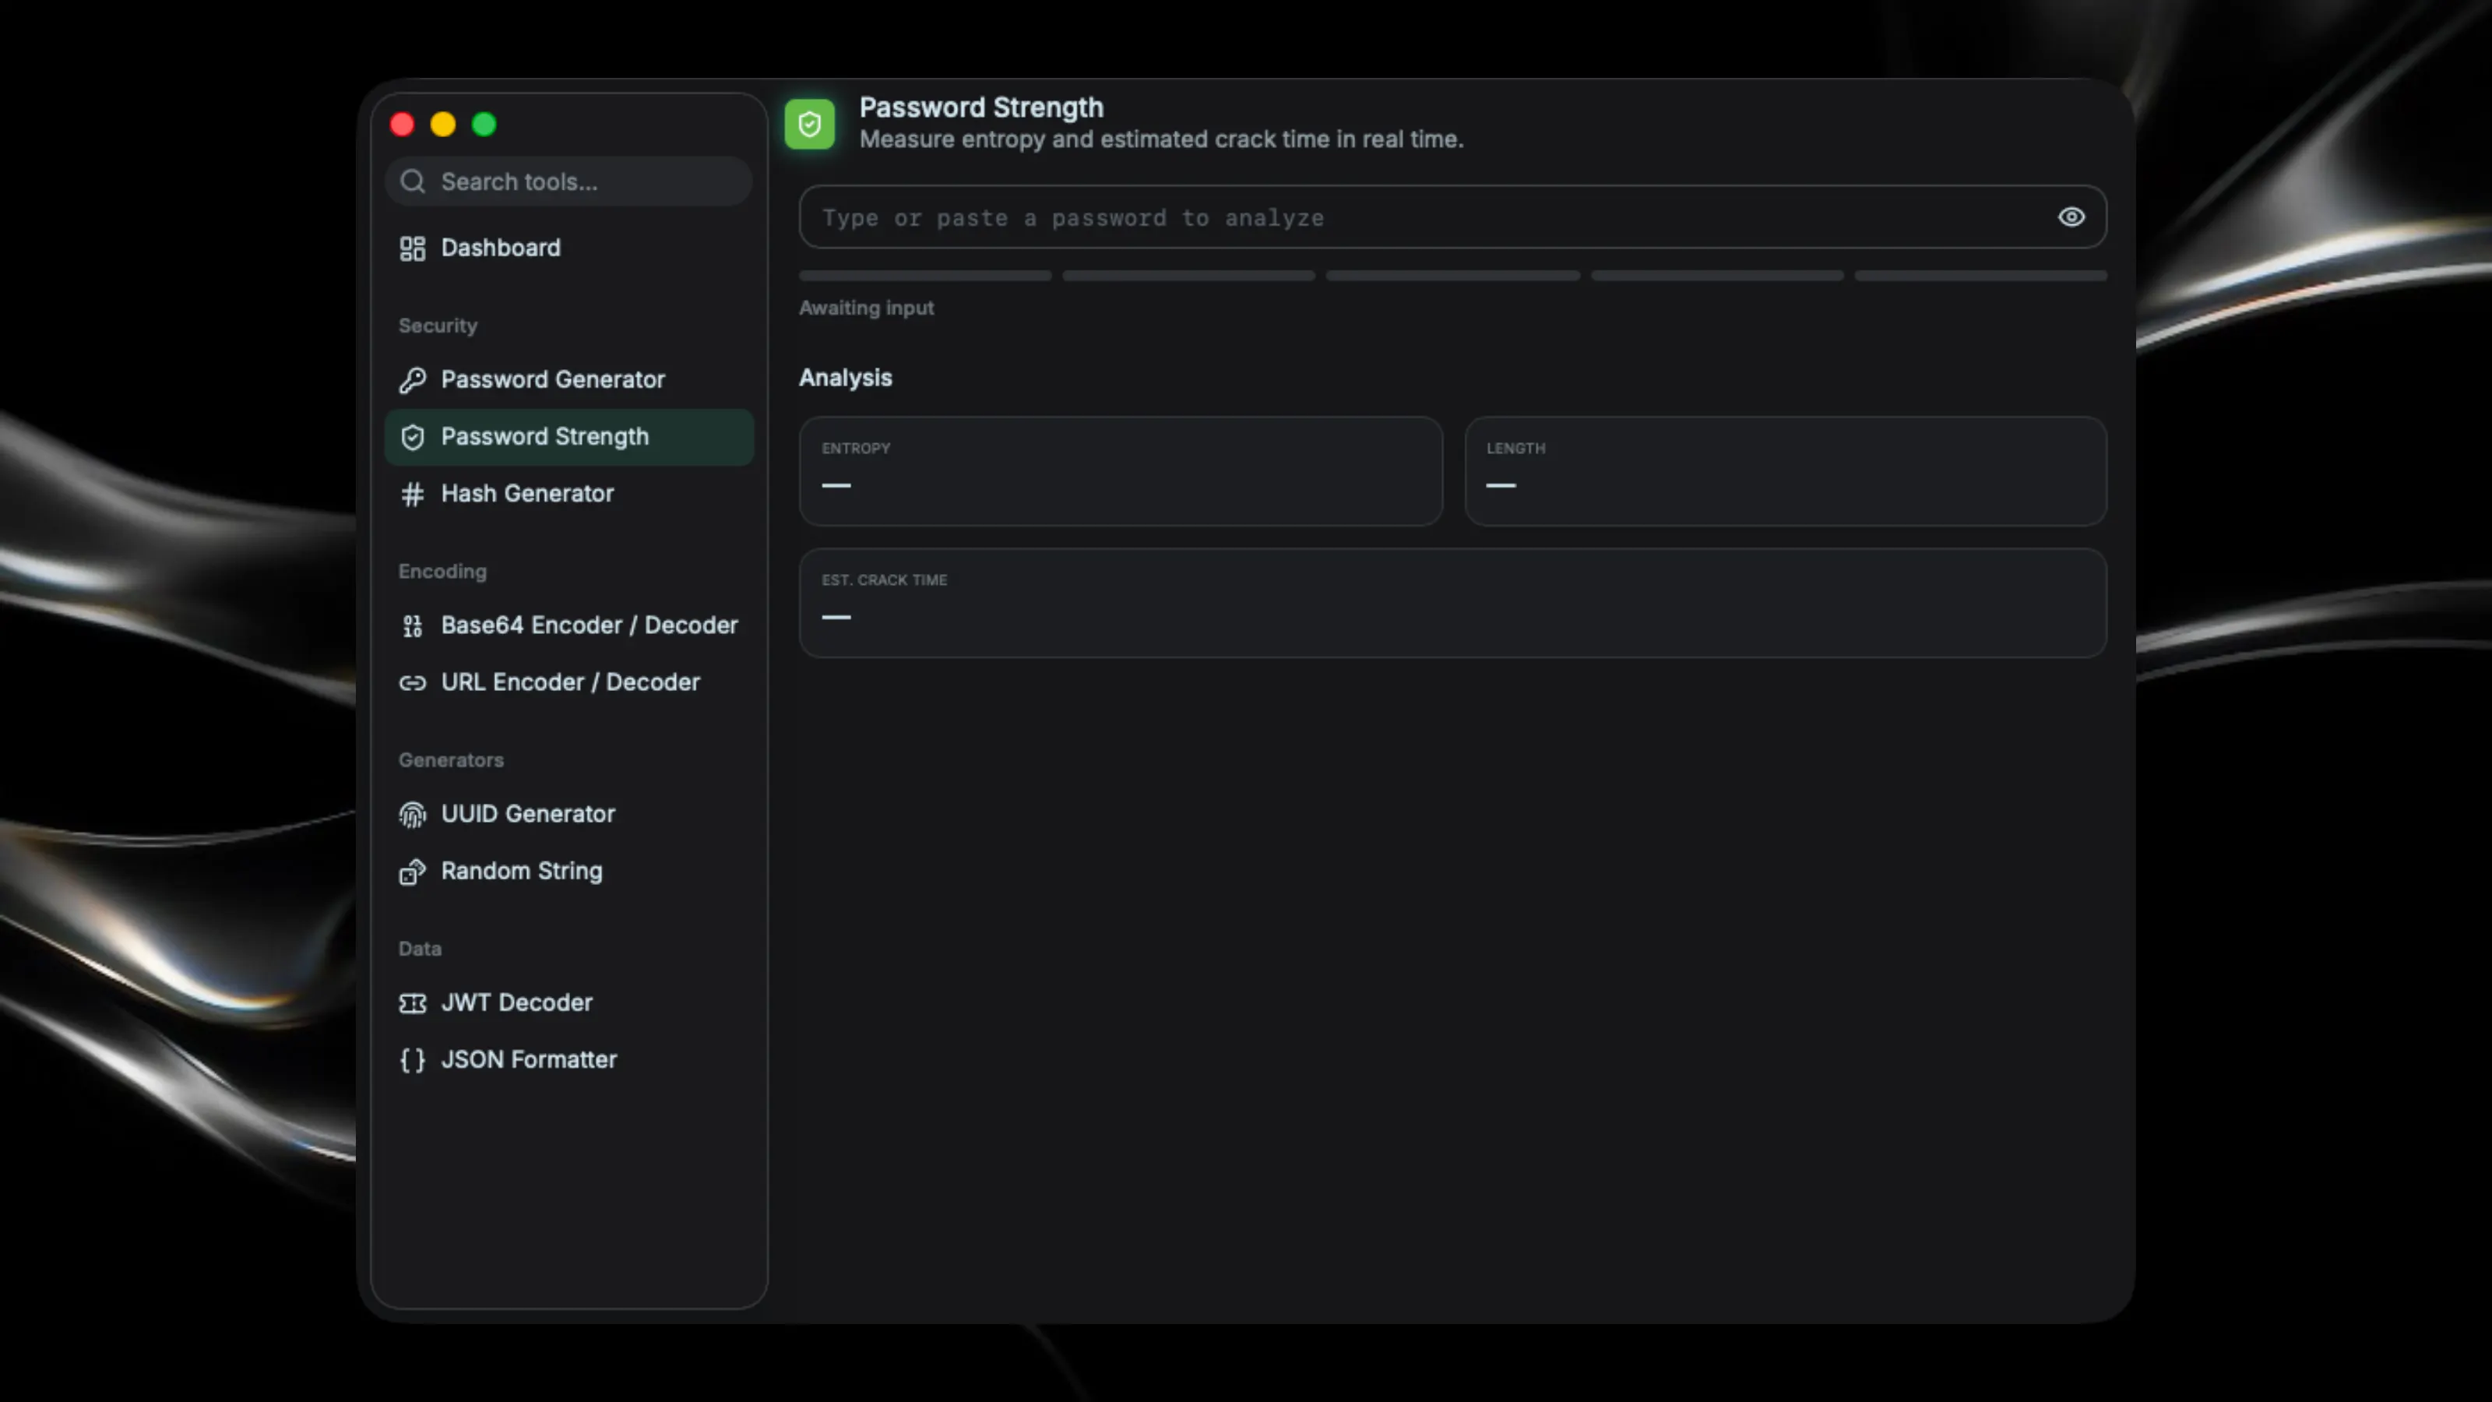Open the Hash Generator tool
The image size is (2492, 1402).
[x=568, y=495]
